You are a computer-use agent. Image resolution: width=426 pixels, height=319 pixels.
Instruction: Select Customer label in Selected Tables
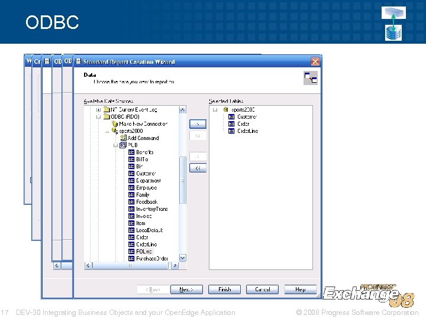247,116
